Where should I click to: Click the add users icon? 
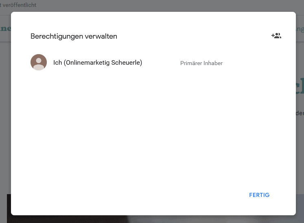276,36
